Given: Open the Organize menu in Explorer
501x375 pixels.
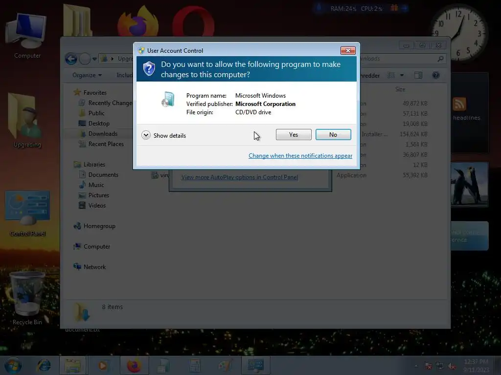Looking at the screenshot, I should click(x=87, y=75).
